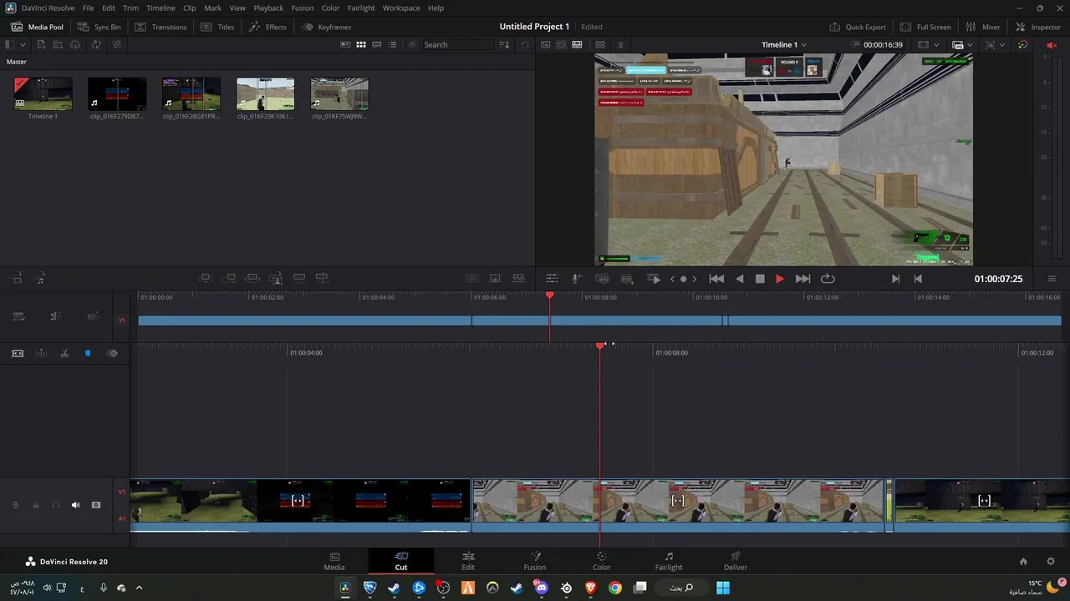The image size is (1070, 601).
Task: Switch to the Color page tab
Action: [x=602, y=561]
